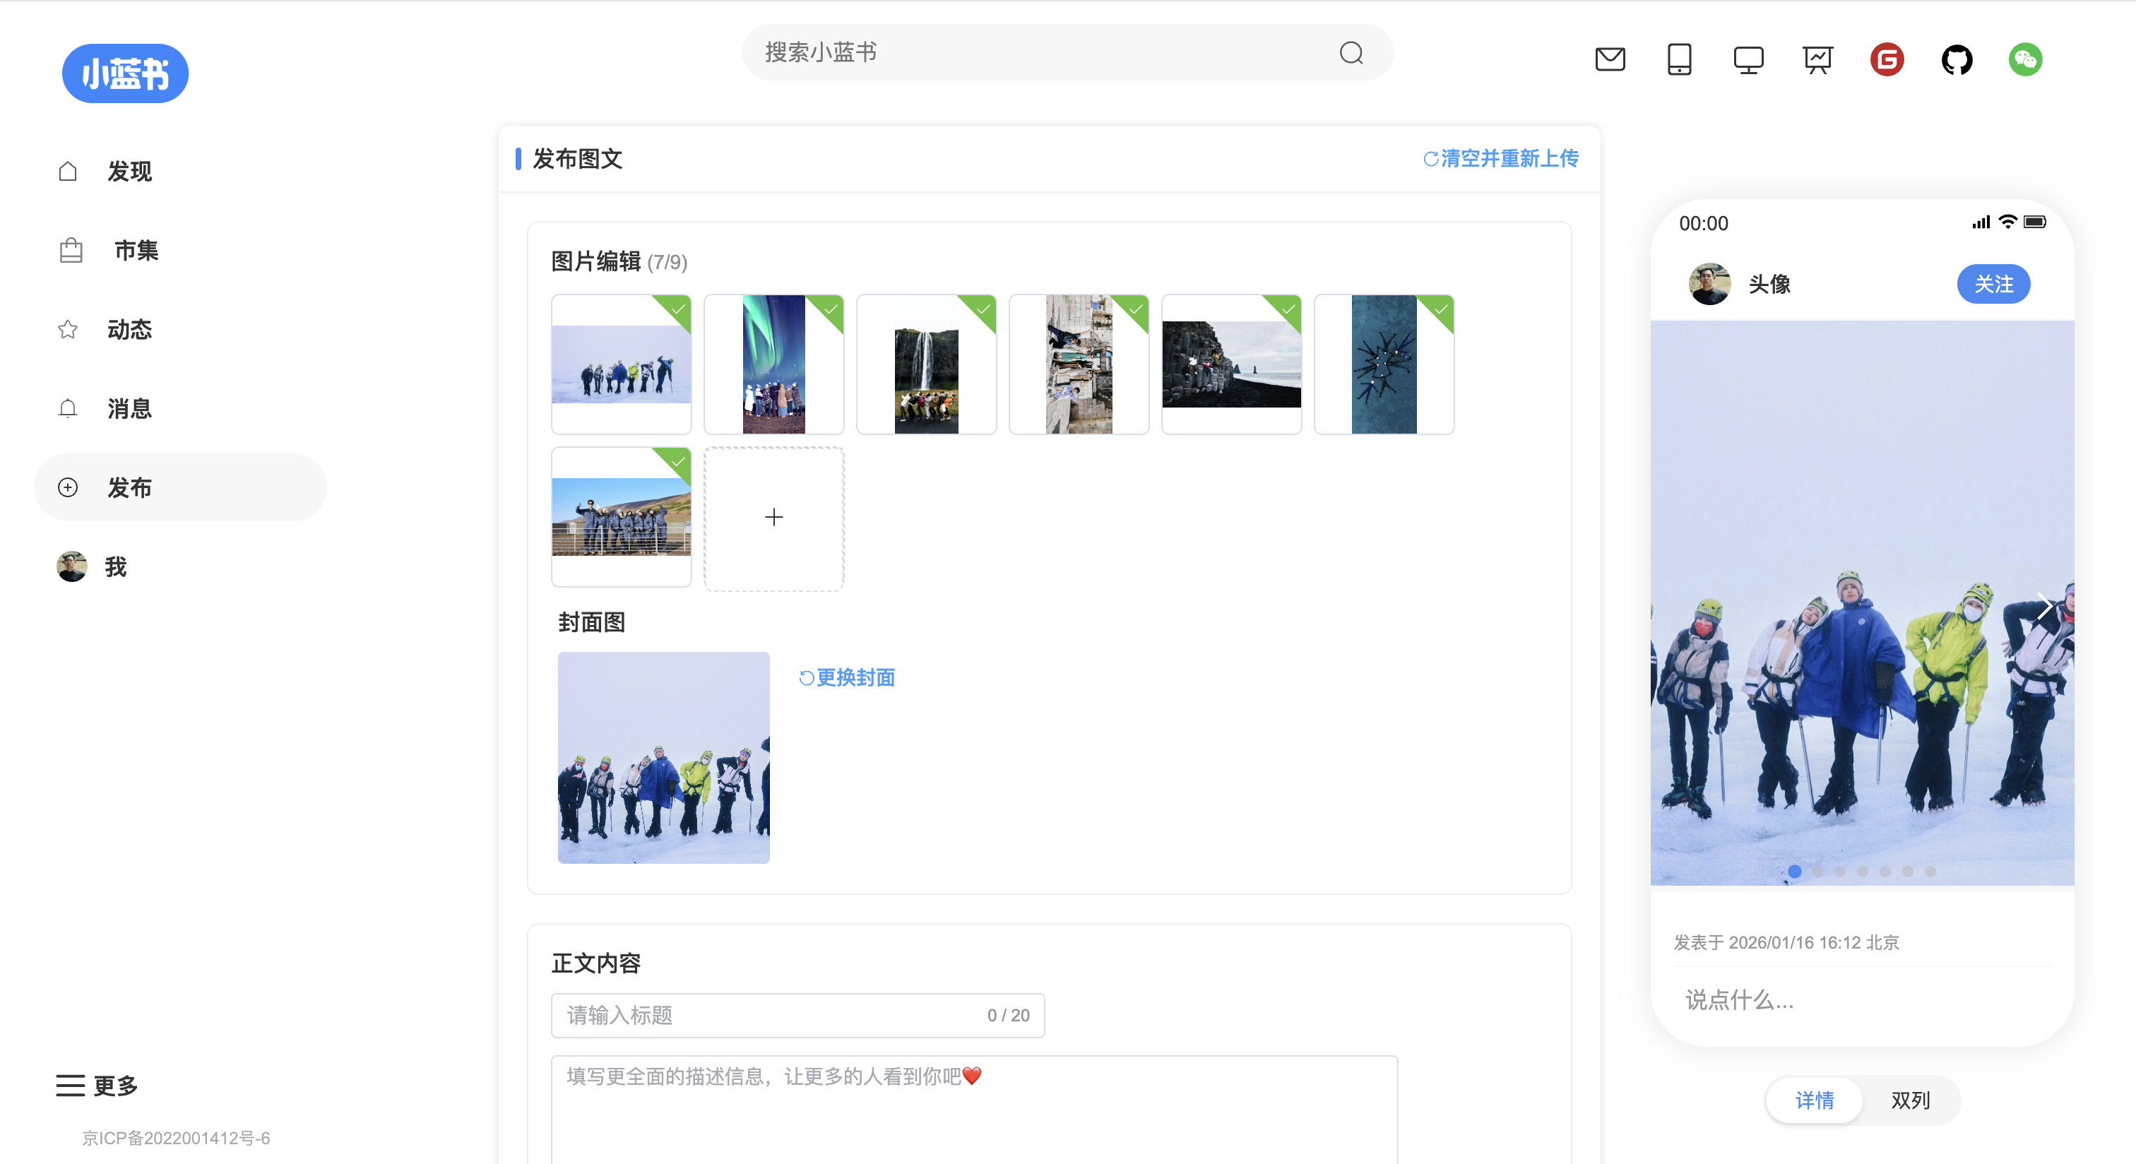This screenshot has width=2136, height=1164.
Task: Click 清空并重新上传 link
Action: coord(1500,158)
